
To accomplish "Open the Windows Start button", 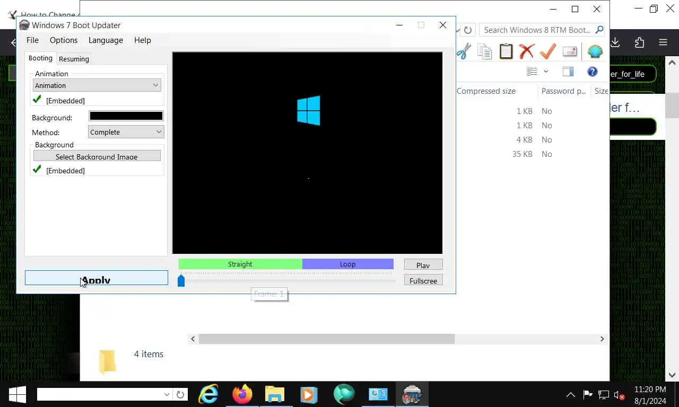I will pyautogui.click(x=18, y=394).
